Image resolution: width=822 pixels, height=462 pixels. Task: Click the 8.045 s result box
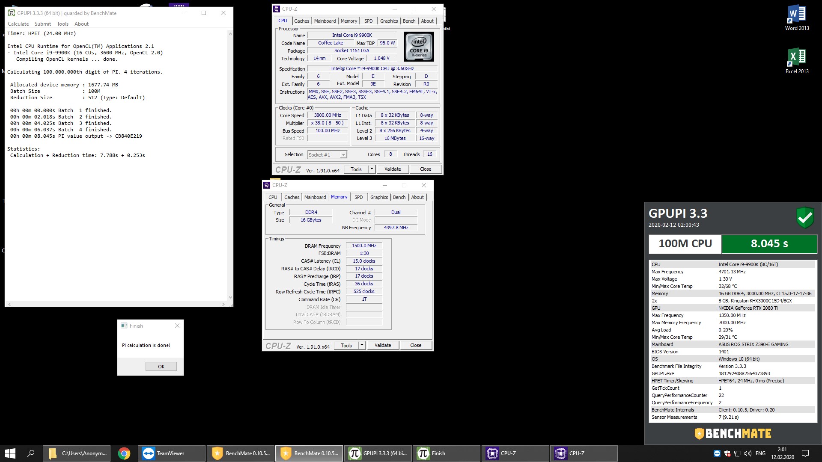[x=769, y=244]
